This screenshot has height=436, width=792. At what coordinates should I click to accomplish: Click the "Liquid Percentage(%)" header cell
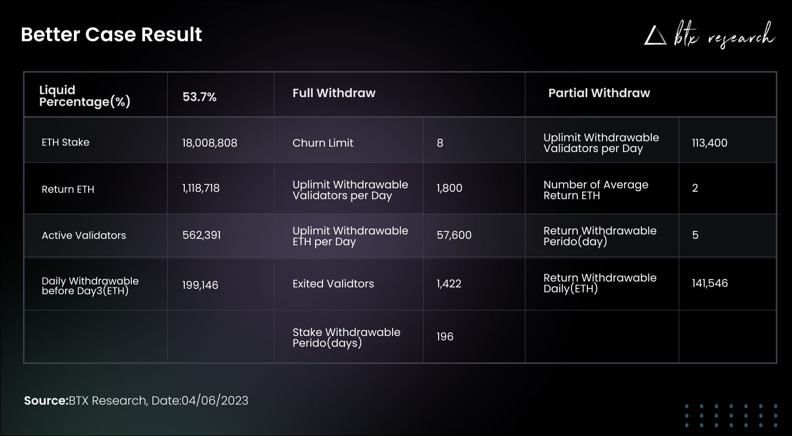point(85,96)
